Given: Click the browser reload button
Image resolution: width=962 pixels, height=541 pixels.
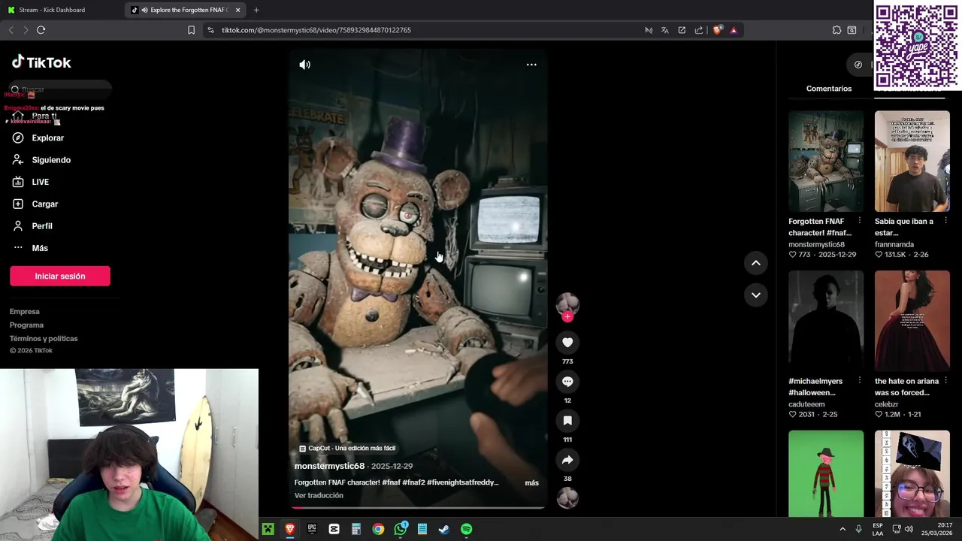Looking at the screenshot, I should pyautogui.click(x=41, y=30).
